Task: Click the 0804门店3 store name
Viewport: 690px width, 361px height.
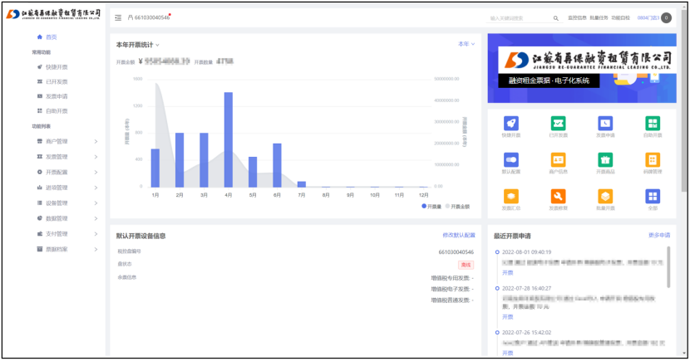Action: pos(648,18)
